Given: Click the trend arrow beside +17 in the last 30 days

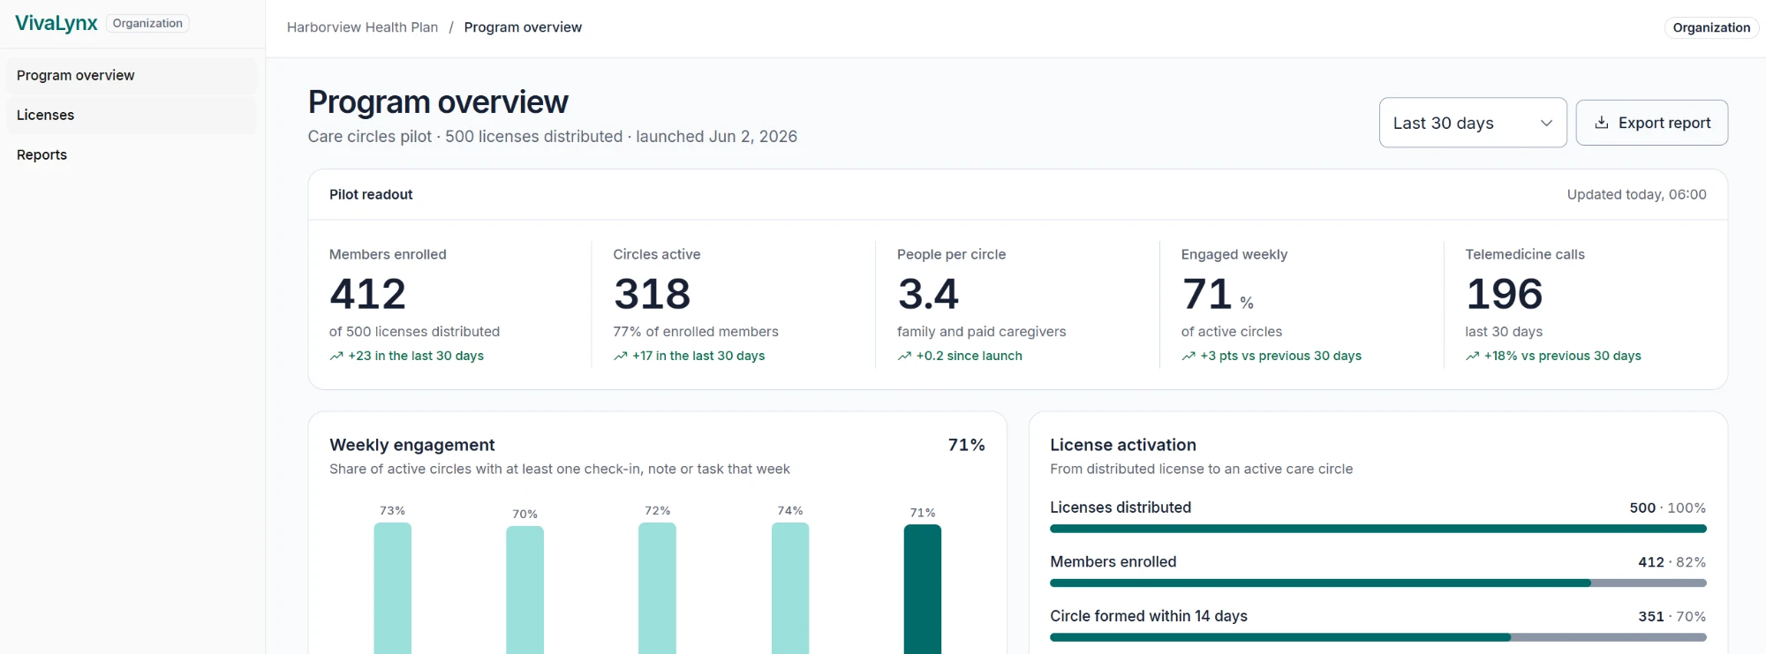Looking at the screenshot, I should [x=621, y=356].
